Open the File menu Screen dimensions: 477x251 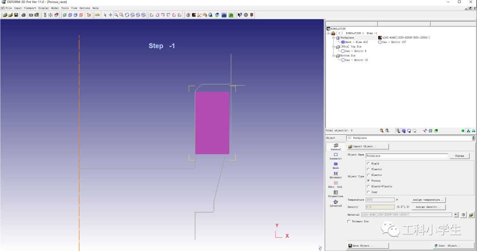point(8,8)
